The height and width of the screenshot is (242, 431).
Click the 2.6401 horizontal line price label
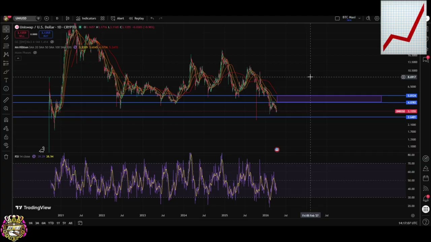tap(411, 117)
